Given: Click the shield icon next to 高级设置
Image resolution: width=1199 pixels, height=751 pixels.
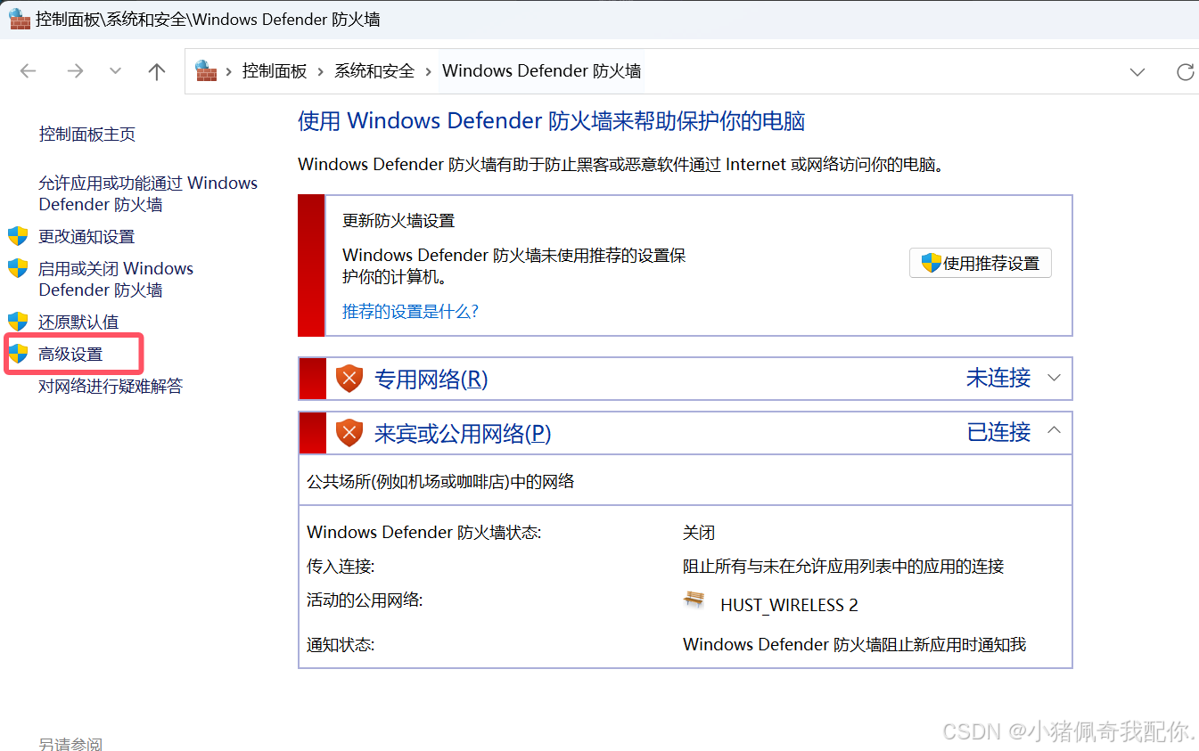Looking at the screenshot, I should click(19, 353).
